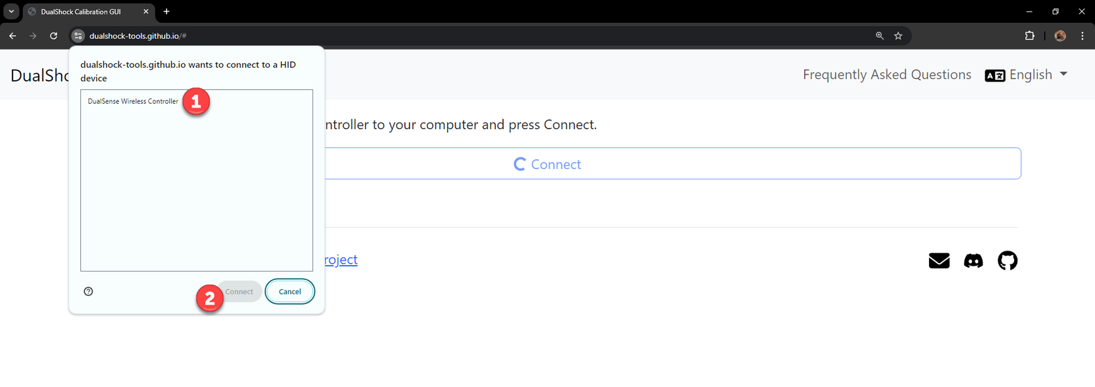Go back to the previous page
Image resolution: width=1095 pixels, height=387 pixels.
pyautogui.click(x=12, y=36)
